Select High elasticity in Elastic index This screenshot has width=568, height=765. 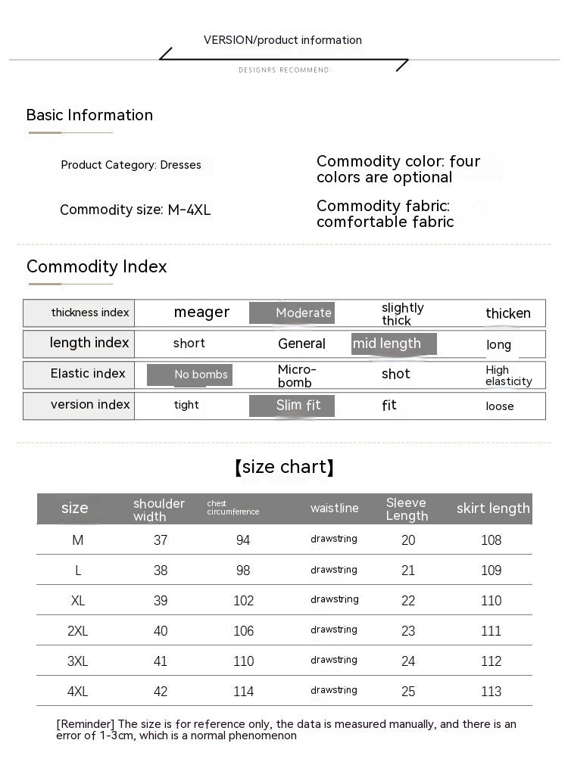click(x=508, y=375)
